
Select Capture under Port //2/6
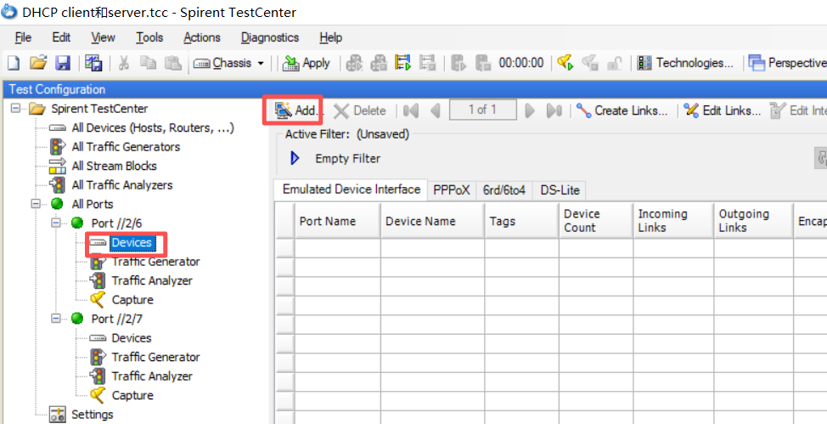132,299
